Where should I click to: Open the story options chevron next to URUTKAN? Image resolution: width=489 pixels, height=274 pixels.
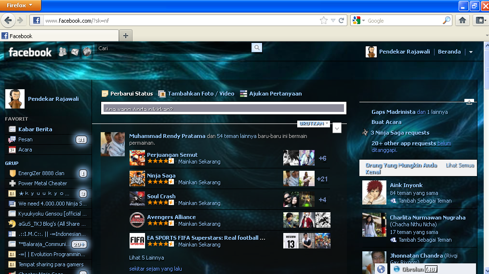[337, 128]
